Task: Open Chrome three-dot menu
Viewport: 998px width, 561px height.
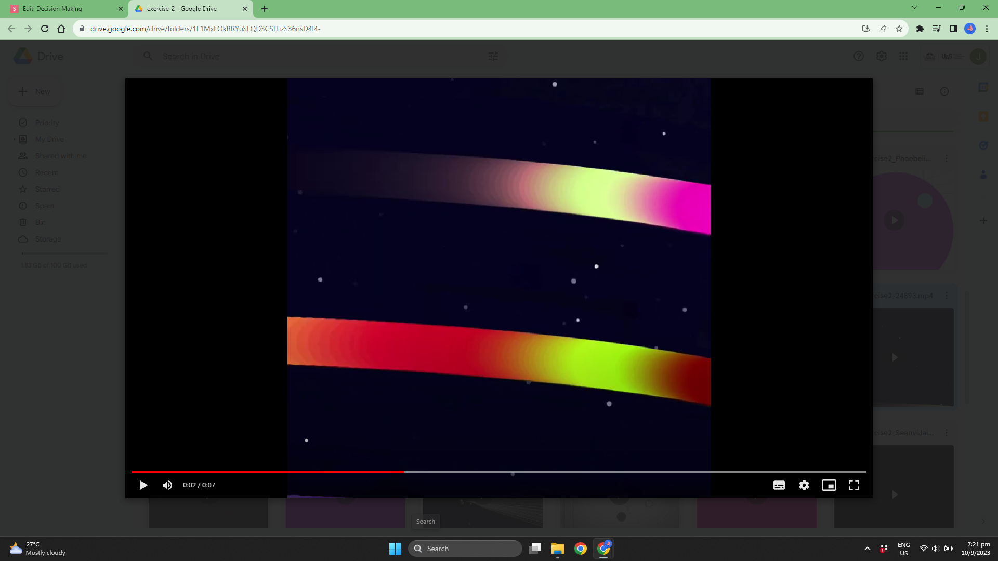Action: (x=987, y=29)
